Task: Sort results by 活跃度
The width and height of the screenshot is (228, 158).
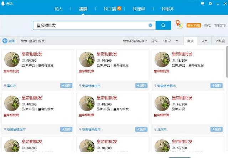Action: (x=220, y=41)
